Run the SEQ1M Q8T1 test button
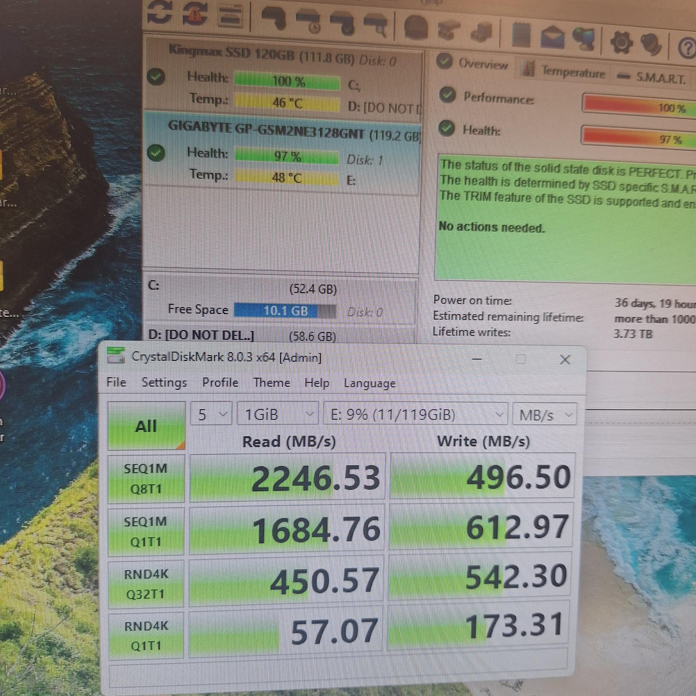The height and width of the screenshot is (696, 696). [x=146, y=478]
